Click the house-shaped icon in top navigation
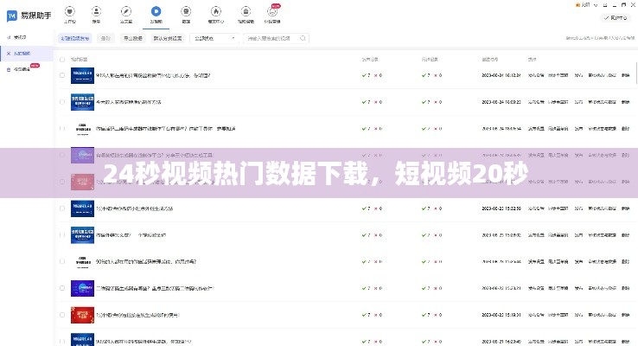 pos(247,15)
